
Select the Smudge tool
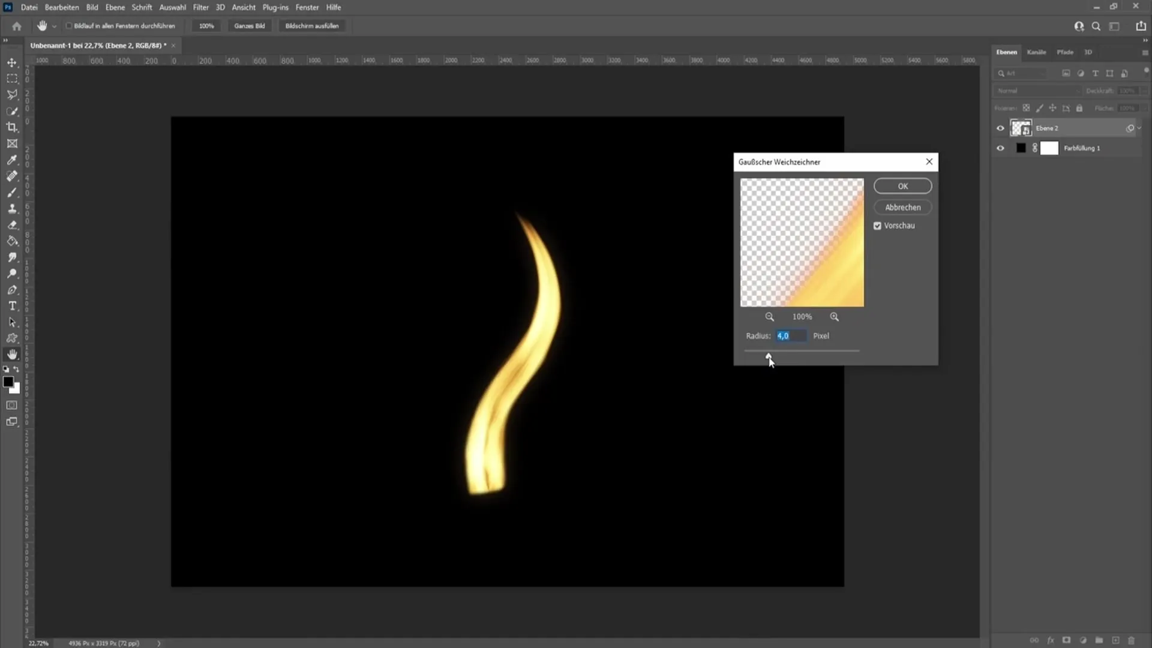pyautogui.click(x=12, y=257)
